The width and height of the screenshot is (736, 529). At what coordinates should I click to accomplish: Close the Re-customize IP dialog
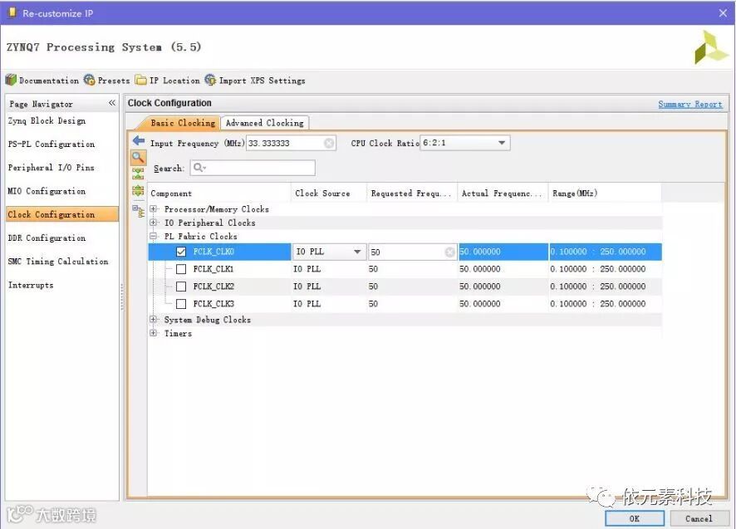[723, 13]
